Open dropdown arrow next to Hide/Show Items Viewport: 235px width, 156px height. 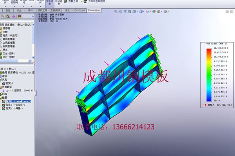(150, 12)
